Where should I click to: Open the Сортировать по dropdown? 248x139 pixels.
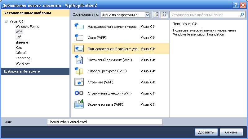[147, 15]
